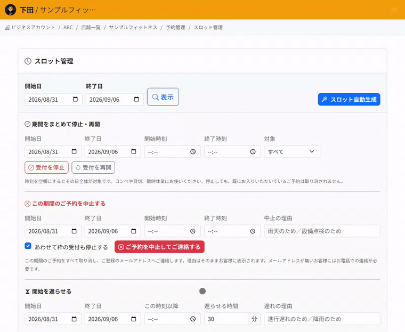Image resolution: width=405 pixels, height=332 pixels.
Task: Focus 中止 section 終了時刻 time field
Action: (x=232, y=231)
